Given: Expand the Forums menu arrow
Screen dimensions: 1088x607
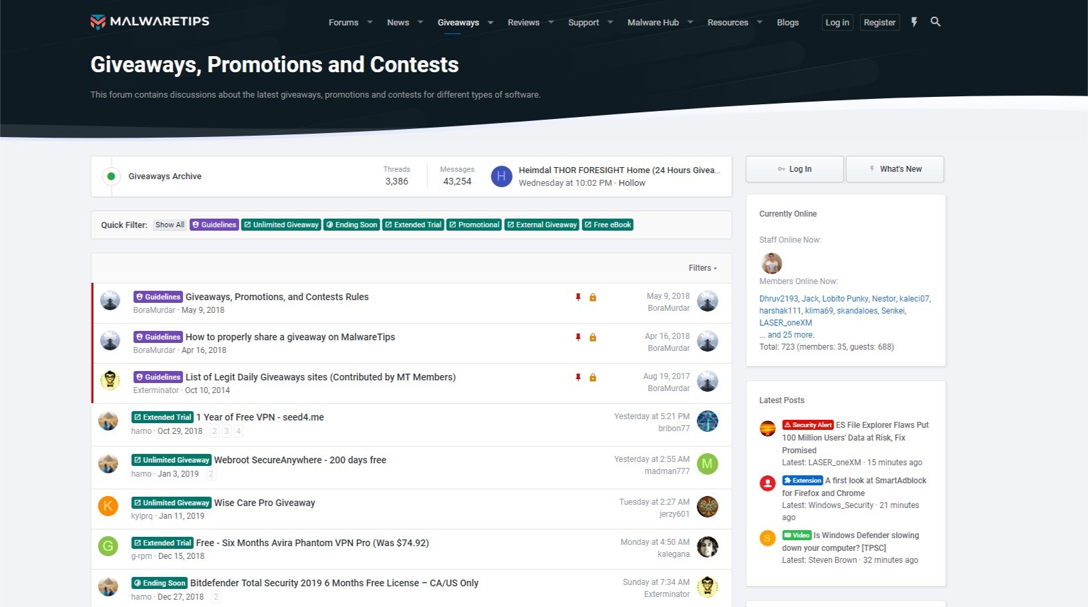Looking at the screenshot, I should coord(370,22).
